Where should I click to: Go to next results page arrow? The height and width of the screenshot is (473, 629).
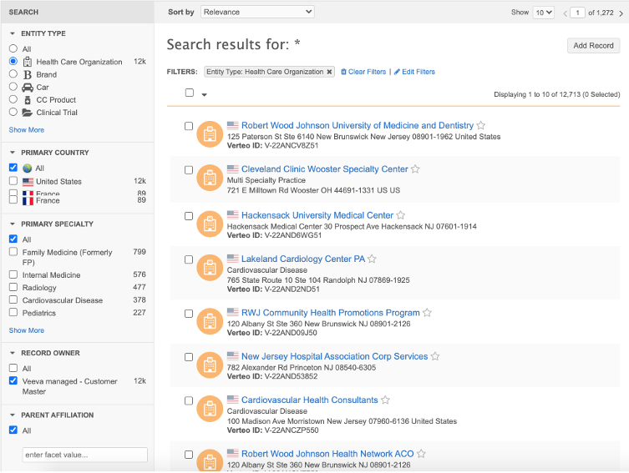pos(621,13)
